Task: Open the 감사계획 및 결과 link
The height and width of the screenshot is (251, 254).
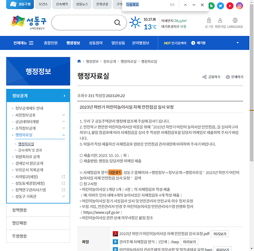Action: (30, 150)
